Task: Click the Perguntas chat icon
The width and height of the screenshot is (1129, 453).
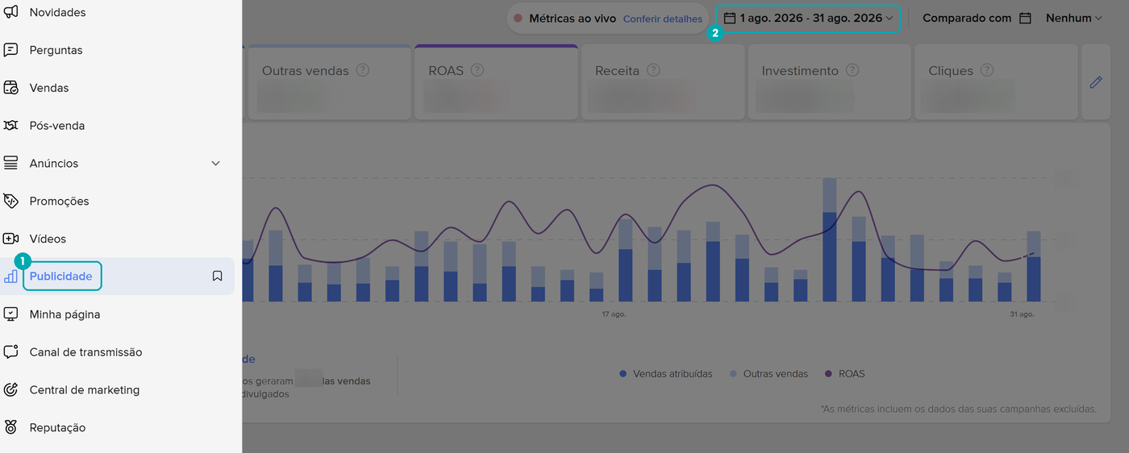Action: tap(10, 50)
